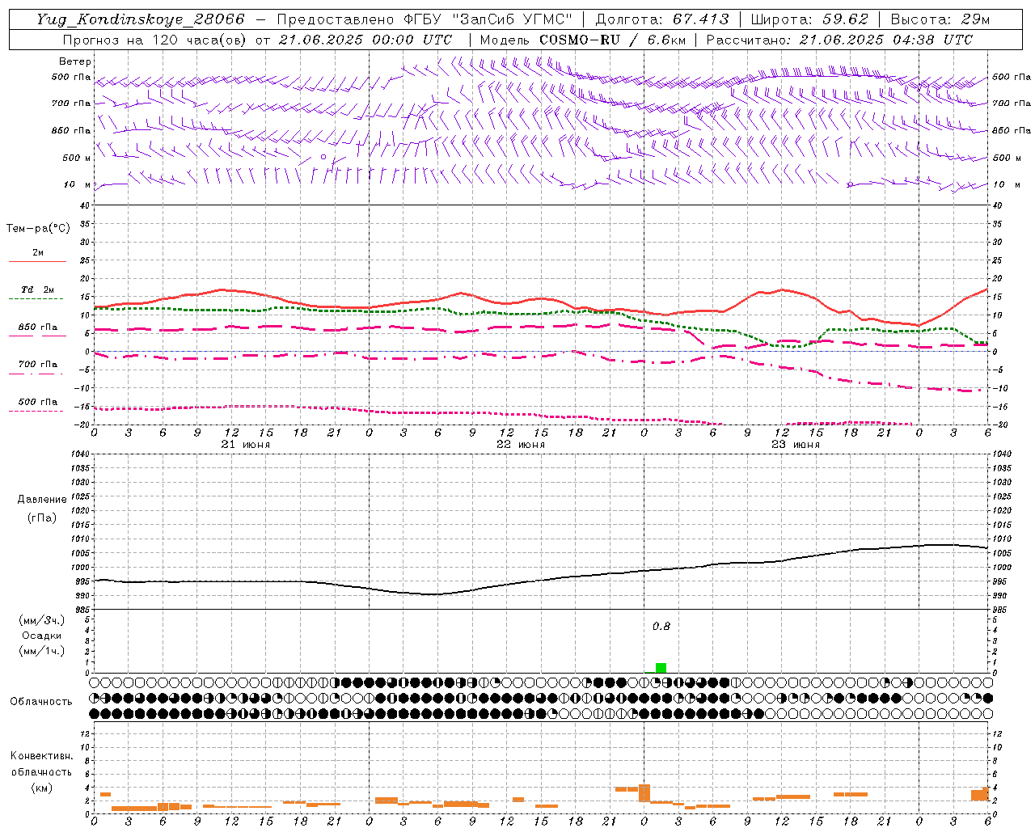Image resolution: width=1035 pixels, height=828 pixels.
Task: Click the Модель COSMO-RU / 6.6км label
Action: [x=582, y=40]
